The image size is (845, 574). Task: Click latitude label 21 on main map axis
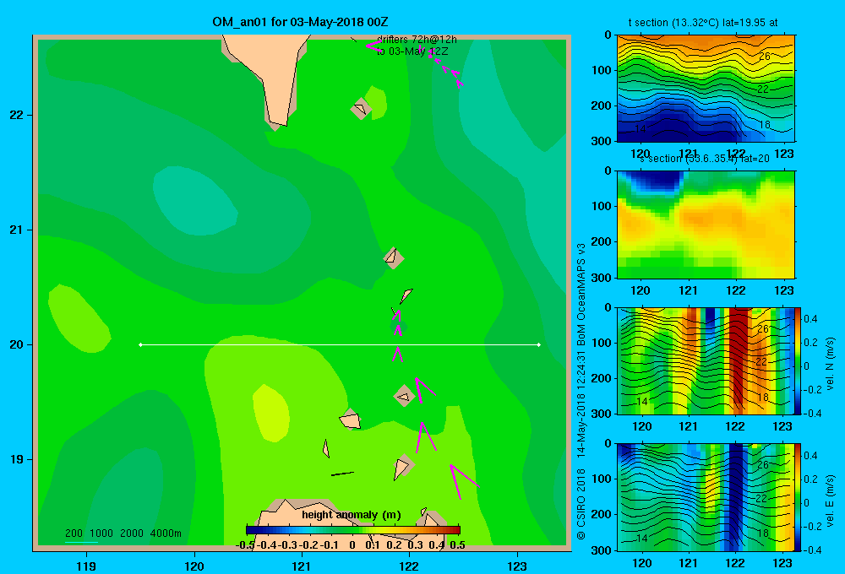pyautogui.click(x=16, y=230)
